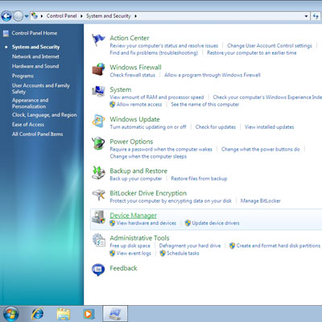Expand the chevron after System and Security
Image resolution: width=322 pixels, height=322 pixels.
[135, 16]
